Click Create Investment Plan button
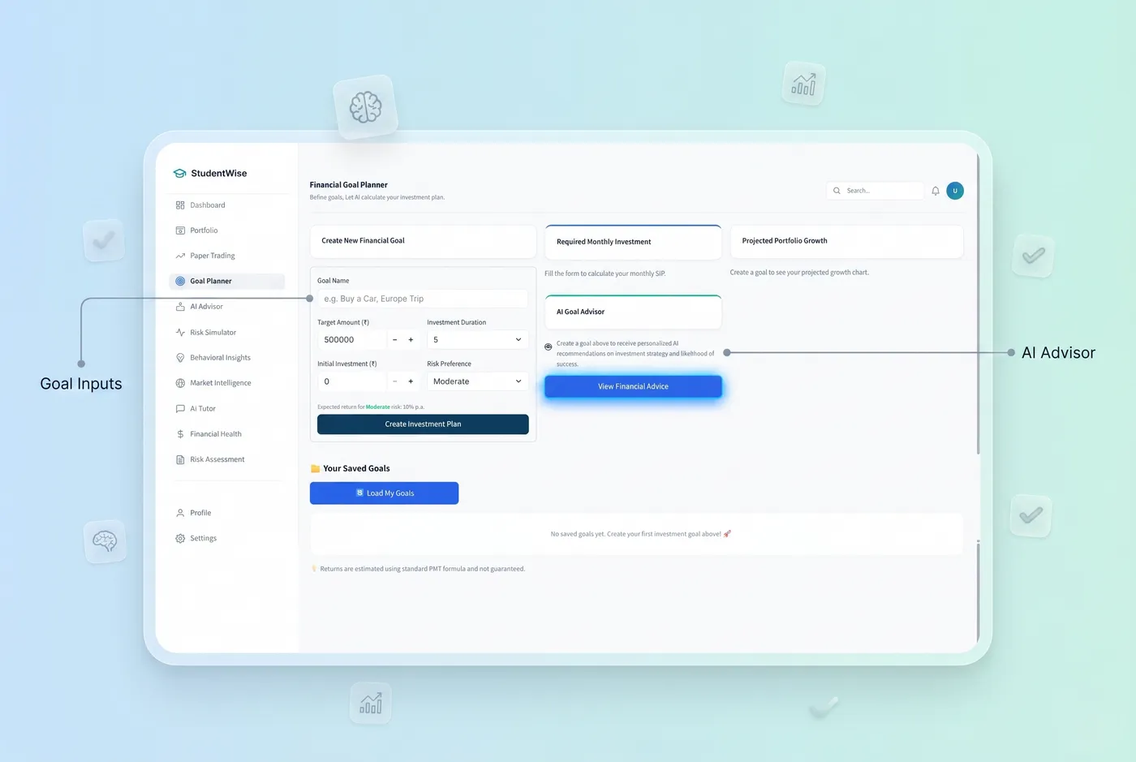1136x762 pixels. [x=423, y=424]
